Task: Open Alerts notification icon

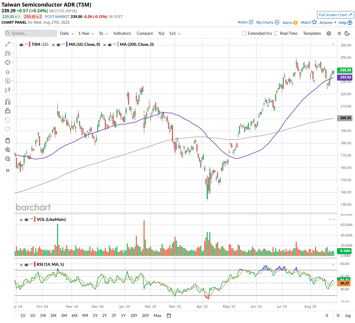Action: pyautogui.click(x=295, y=23)
